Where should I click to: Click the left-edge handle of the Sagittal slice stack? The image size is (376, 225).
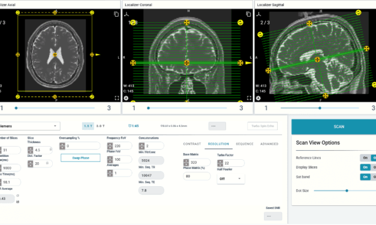268,71
